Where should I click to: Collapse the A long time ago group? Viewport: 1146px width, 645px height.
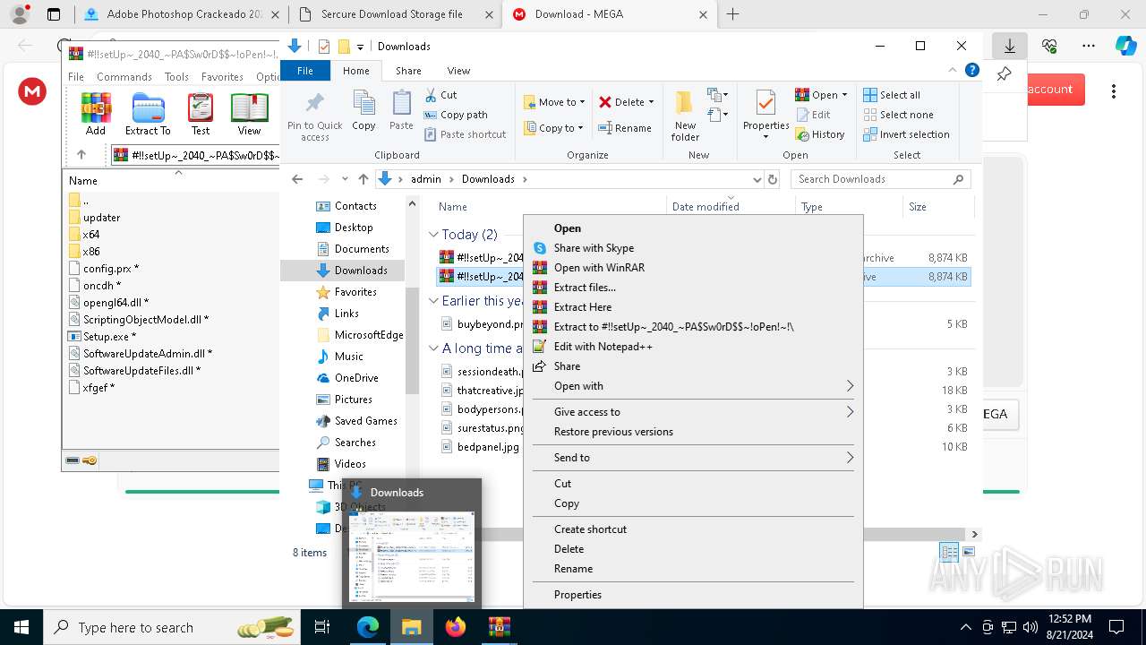(x=433, y=348)
